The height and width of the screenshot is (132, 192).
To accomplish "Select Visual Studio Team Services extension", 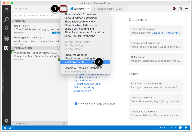I will coord(36,56).
